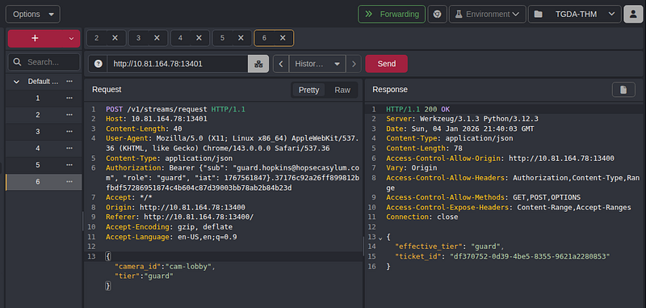Switch to tab 2

click(96, 38)
